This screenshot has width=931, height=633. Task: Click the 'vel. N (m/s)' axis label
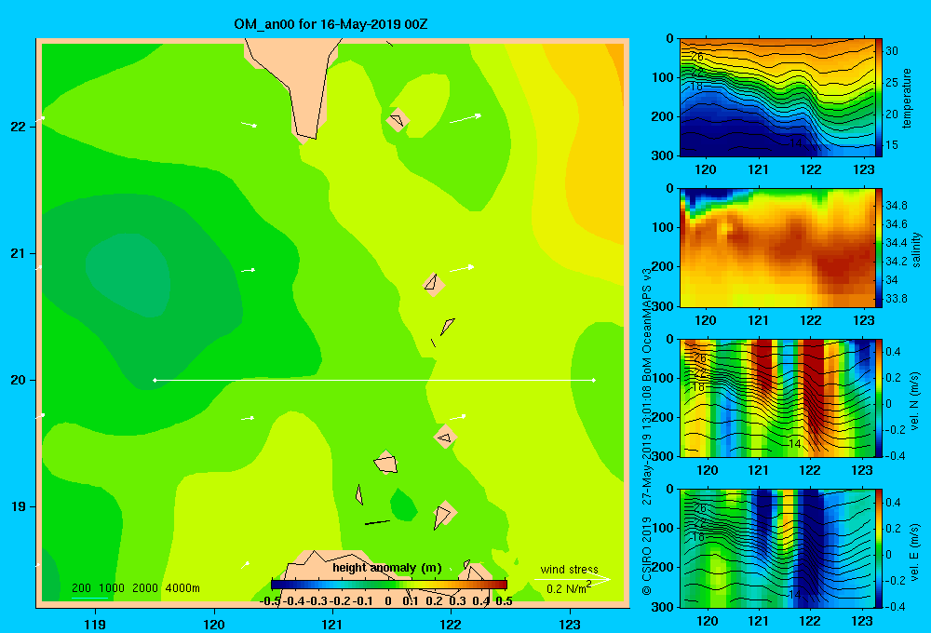tap(915, 401)
